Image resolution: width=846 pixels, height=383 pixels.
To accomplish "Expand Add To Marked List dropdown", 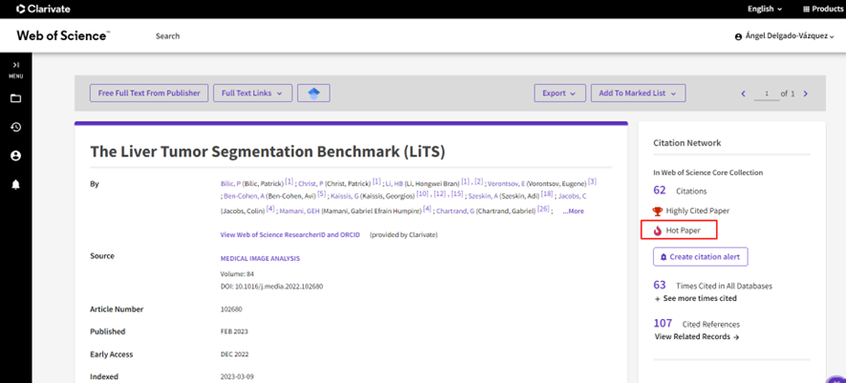I will click(638, 93).
